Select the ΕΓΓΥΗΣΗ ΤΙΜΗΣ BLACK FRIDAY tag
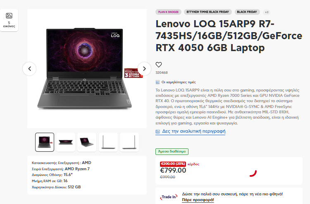 click(x=207, y=12)
